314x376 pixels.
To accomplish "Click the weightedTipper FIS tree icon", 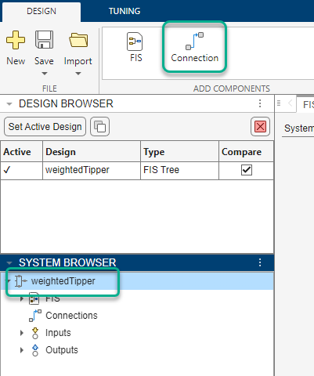I will coord(20,281).
